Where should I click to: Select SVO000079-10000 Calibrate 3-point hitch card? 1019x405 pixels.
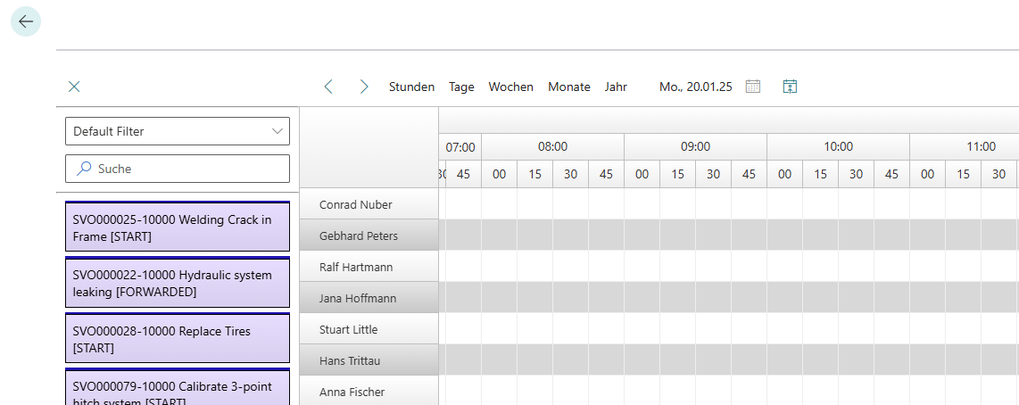(178, 387)
